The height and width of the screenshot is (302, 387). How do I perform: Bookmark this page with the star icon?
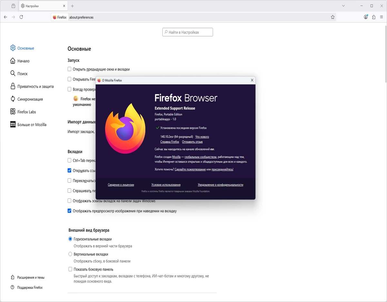[x=332, y=17]
